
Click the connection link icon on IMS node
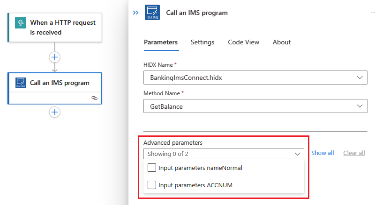94,98
